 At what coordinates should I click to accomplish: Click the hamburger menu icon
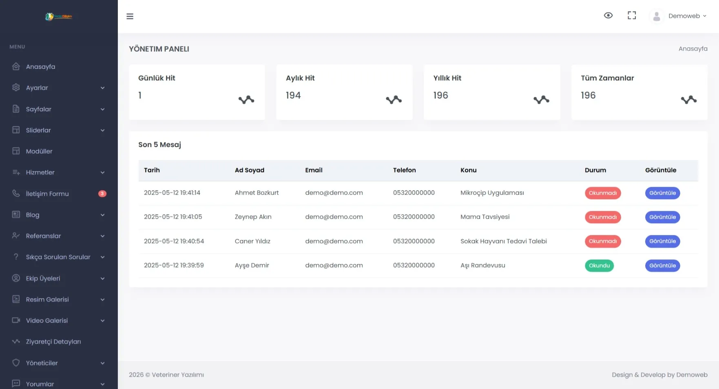point(130,16)
